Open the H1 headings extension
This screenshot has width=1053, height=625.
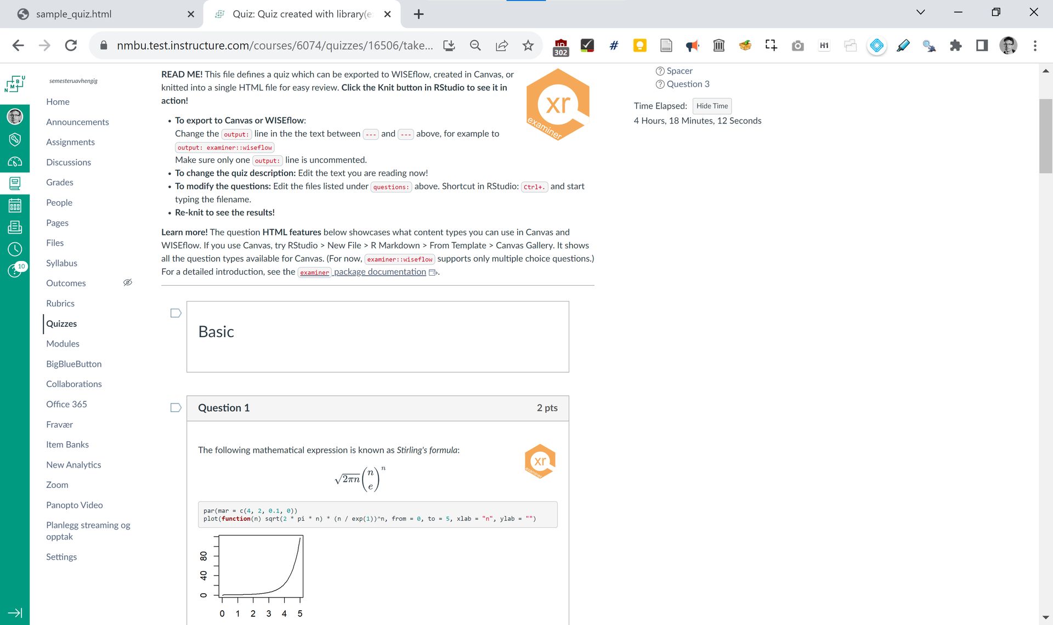coord(824,46)
